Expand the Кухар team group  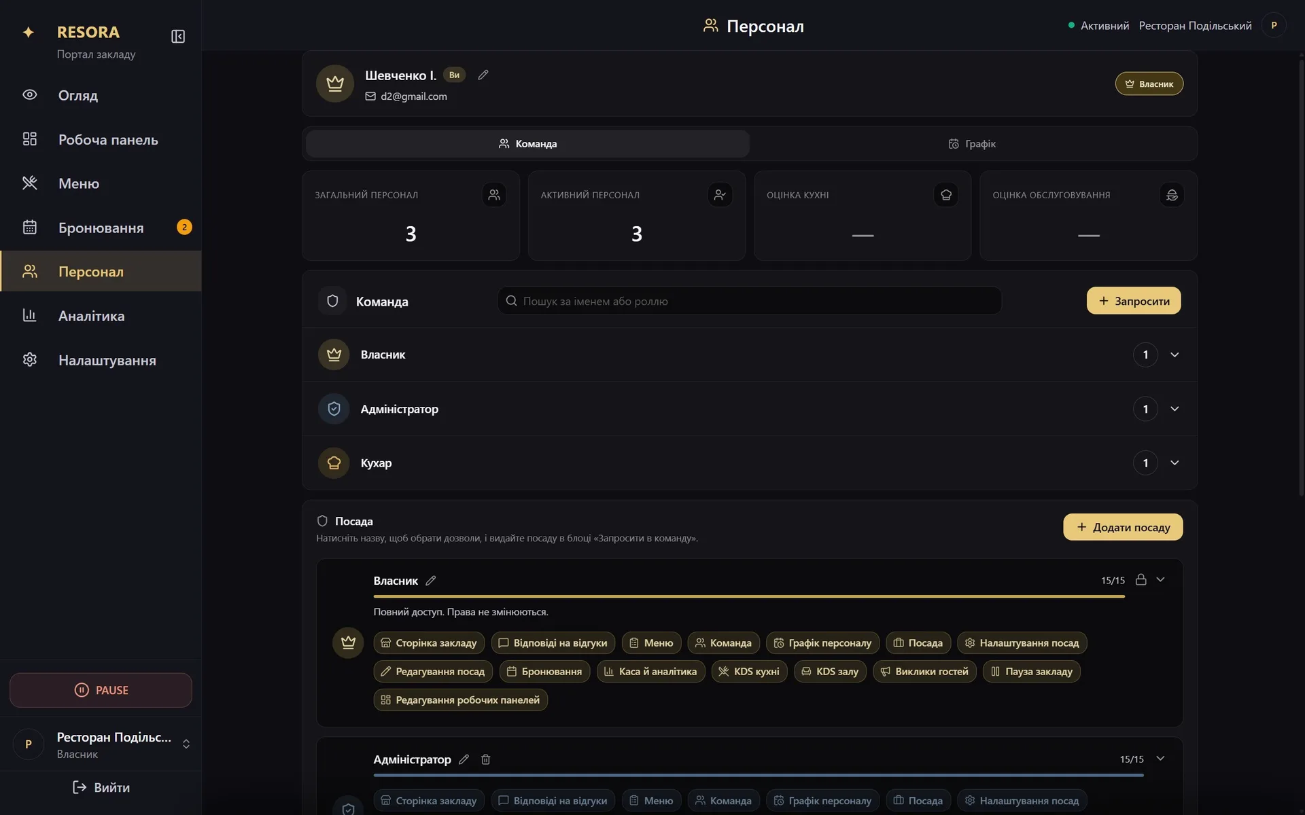(x=1174, y=463)
